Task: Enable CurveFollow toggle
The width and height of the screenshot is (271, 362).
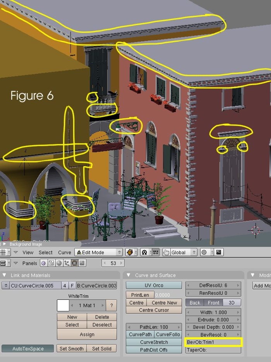Action: [x=168, y=334]
